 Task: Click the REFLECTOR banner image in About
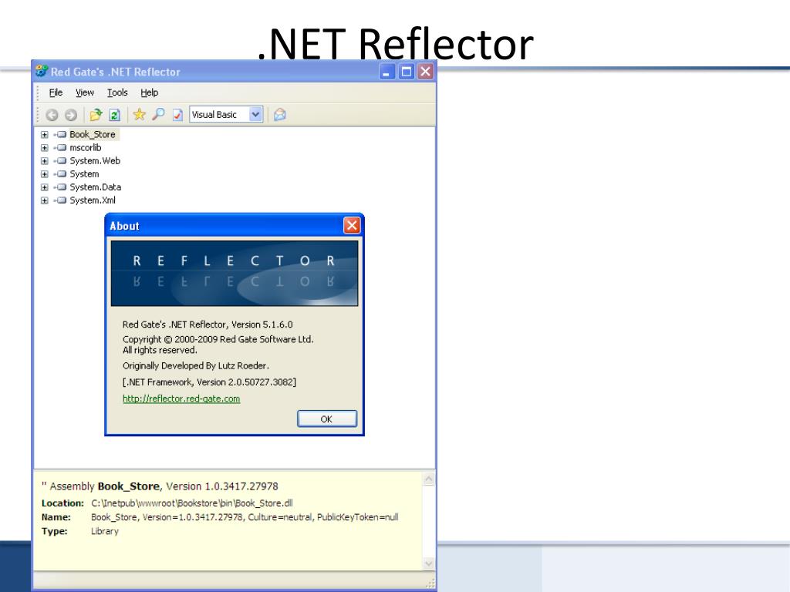pyautogui.click(x=235, y=274)
